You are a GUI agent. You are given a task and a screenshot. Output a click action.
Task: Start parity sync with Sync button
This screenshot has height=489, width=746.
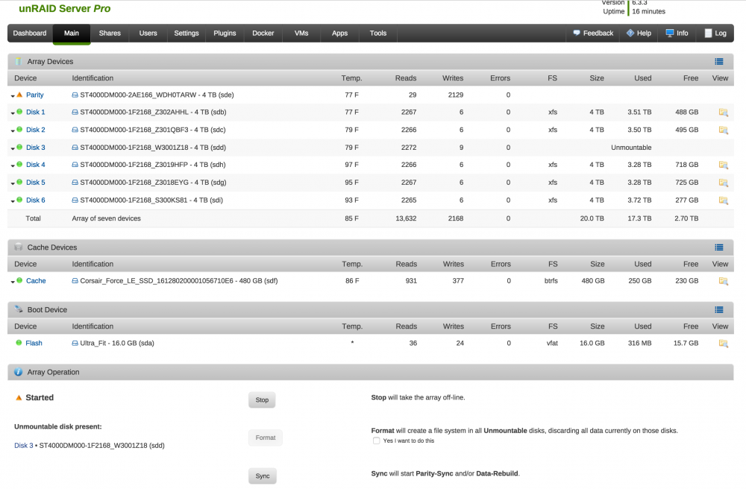click(263, 476)
